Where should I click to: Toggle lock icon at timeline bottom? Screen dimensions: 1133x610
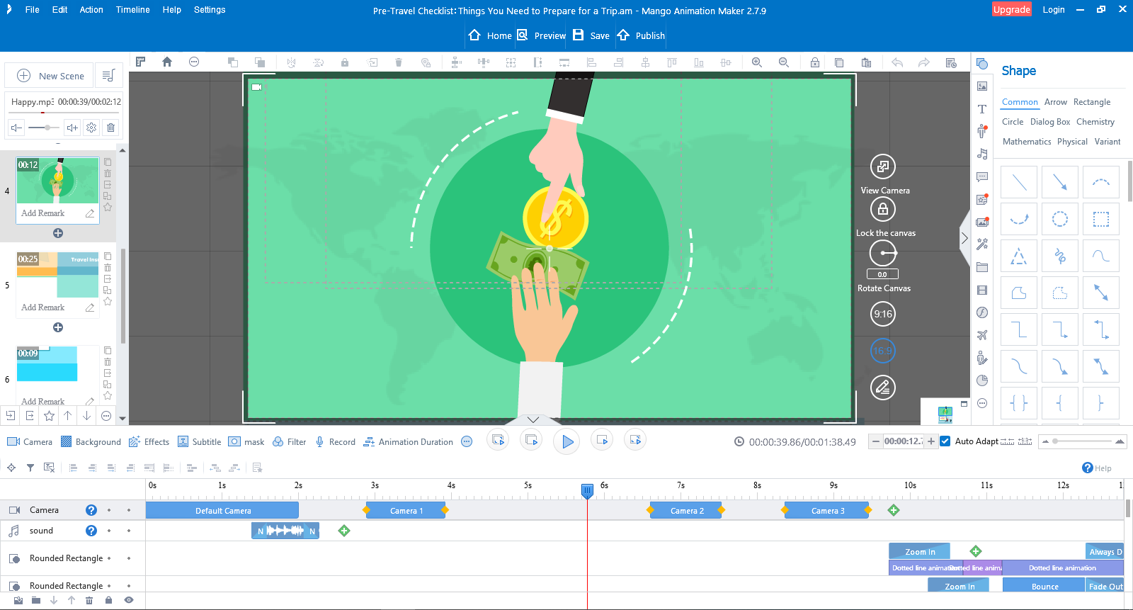tap(108, 600)
